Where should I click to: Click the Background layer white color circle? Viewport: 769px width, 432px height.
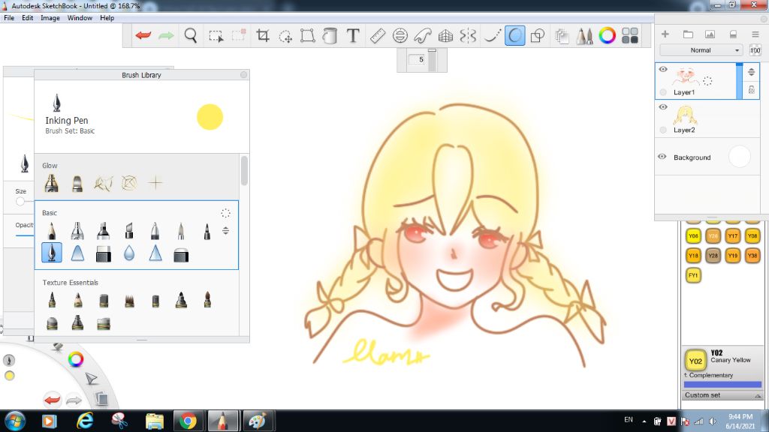coord(740,157)
